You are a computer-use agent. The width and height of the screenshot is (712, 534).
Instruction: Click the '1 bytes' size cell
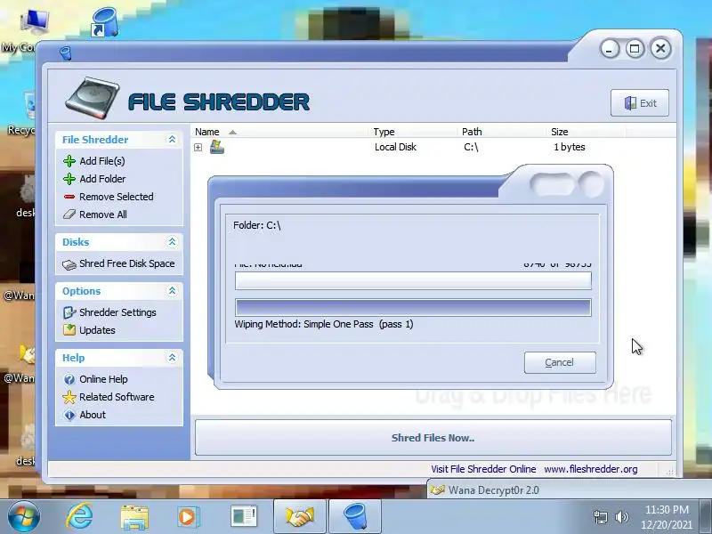[569, 147]
